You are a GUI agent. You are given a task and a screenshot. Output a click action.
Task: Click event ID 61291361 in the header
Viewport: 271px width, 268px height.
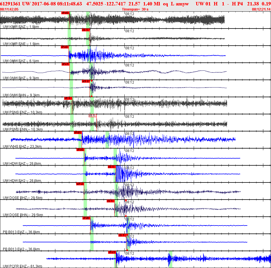(x=10, y=4)
